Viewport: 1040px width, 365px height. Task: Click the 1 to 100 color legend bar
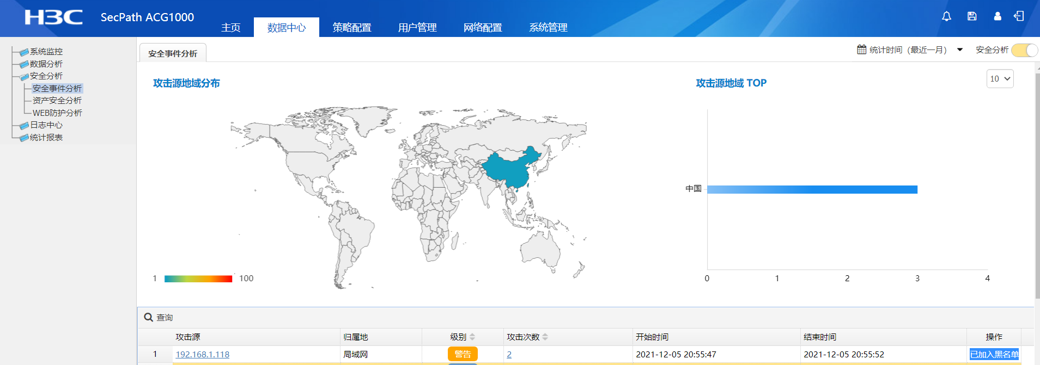pyautogui.click(x=198, y=279)
